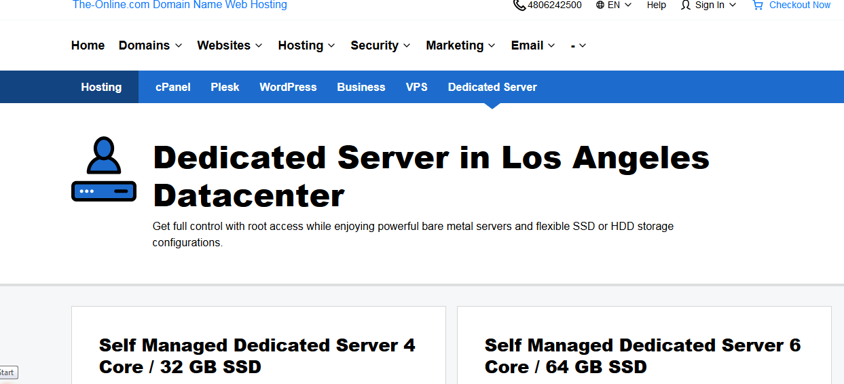
Task: Select the WordPress hosting tab
Action: (x=288, y=87)
